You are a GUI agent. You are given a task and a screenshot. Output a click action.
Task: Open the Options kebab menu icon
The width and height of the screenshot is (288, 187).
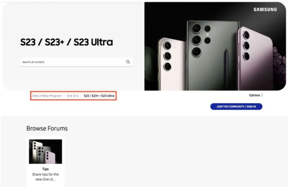(262, 95)
